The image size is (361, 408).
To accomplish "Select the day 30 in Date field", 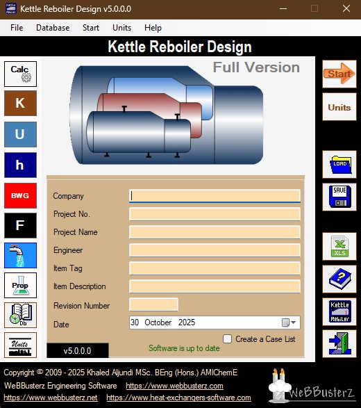I will 135,323.
